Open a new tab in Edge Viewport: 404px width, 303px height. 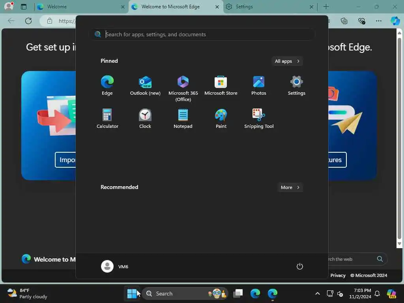pos(326,7)
